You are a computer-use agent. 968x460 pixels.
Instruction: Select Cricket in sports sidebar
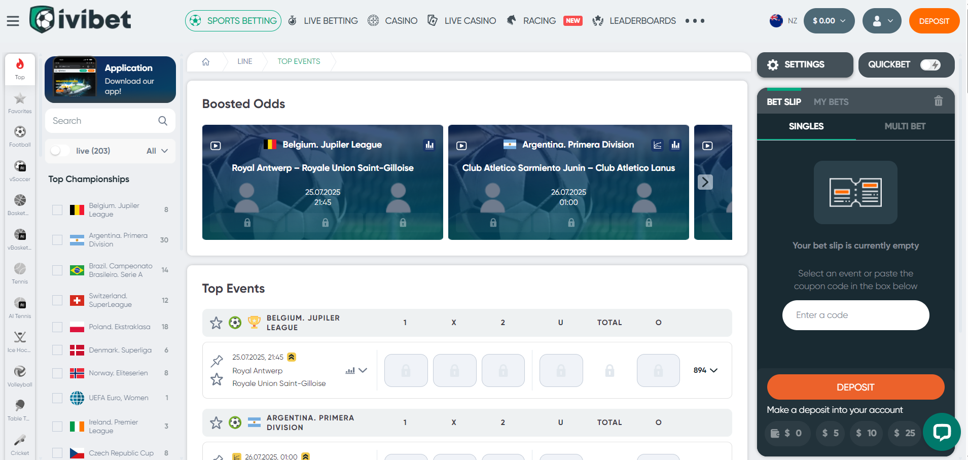[x=20, y=445]
